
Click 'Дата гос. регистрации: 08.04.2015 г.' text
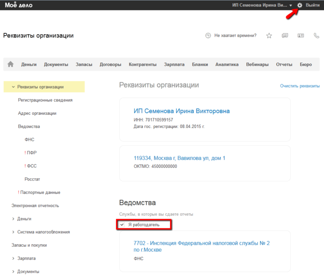[x=169, y=126]
